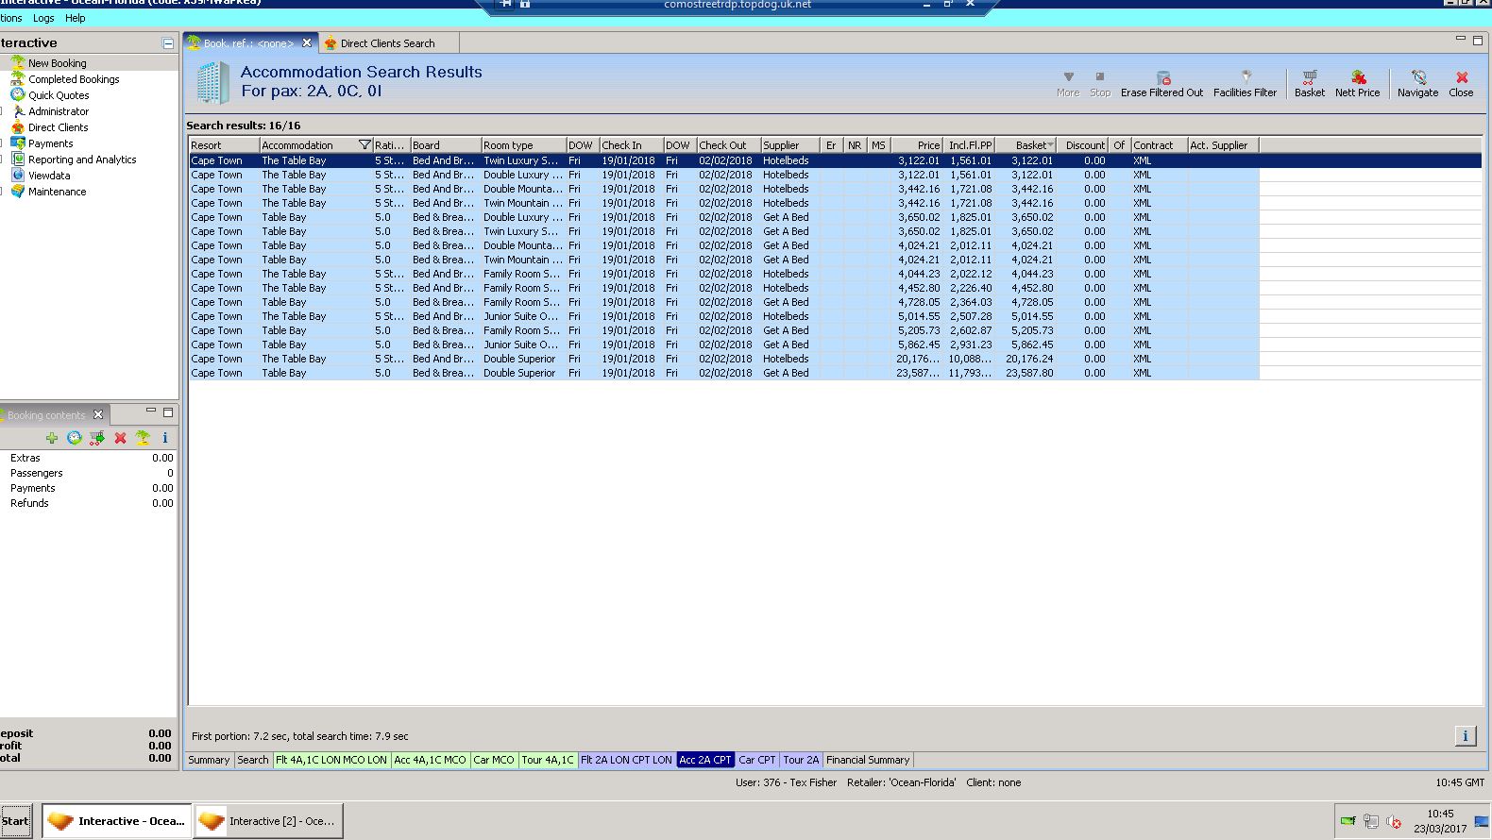This screenshot has width=1492, height=840.
Task: Open the Accommodation column filter funnel
Action: (x=365, y=145)
